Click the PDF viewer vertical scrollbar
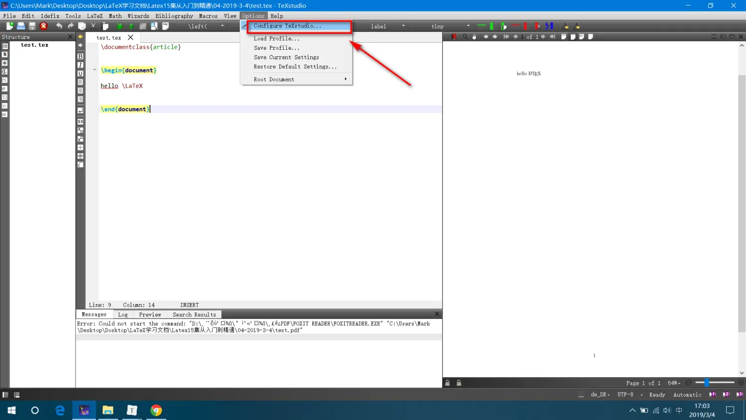The image size is (746, 420). coord(742,204)
